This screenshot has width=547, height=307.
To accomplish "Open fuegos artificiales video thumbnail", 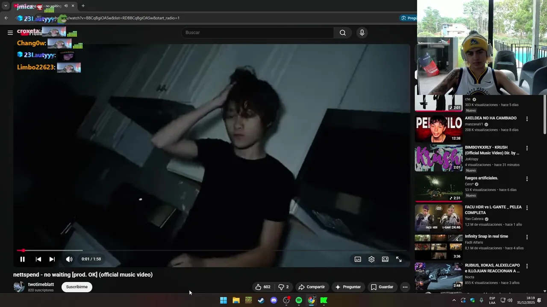I will (439, 188).
